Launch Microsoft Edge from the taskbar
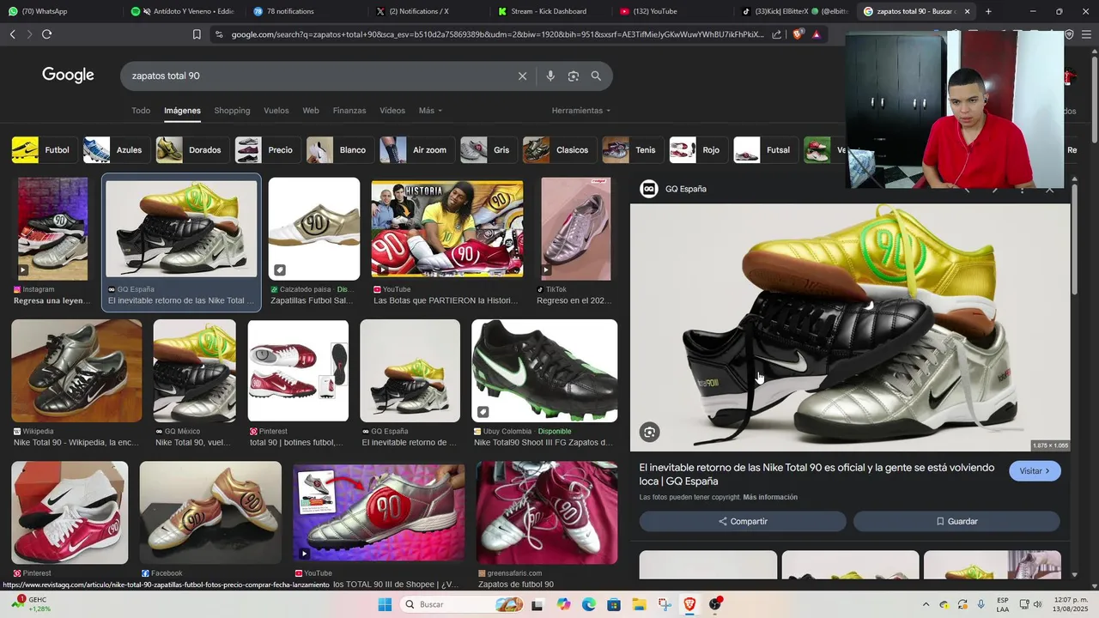The image size is (1099, 618). tap(588, 604)
